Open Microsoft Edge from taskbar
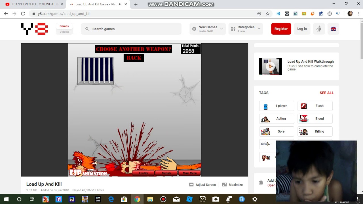 click(111, 199)
